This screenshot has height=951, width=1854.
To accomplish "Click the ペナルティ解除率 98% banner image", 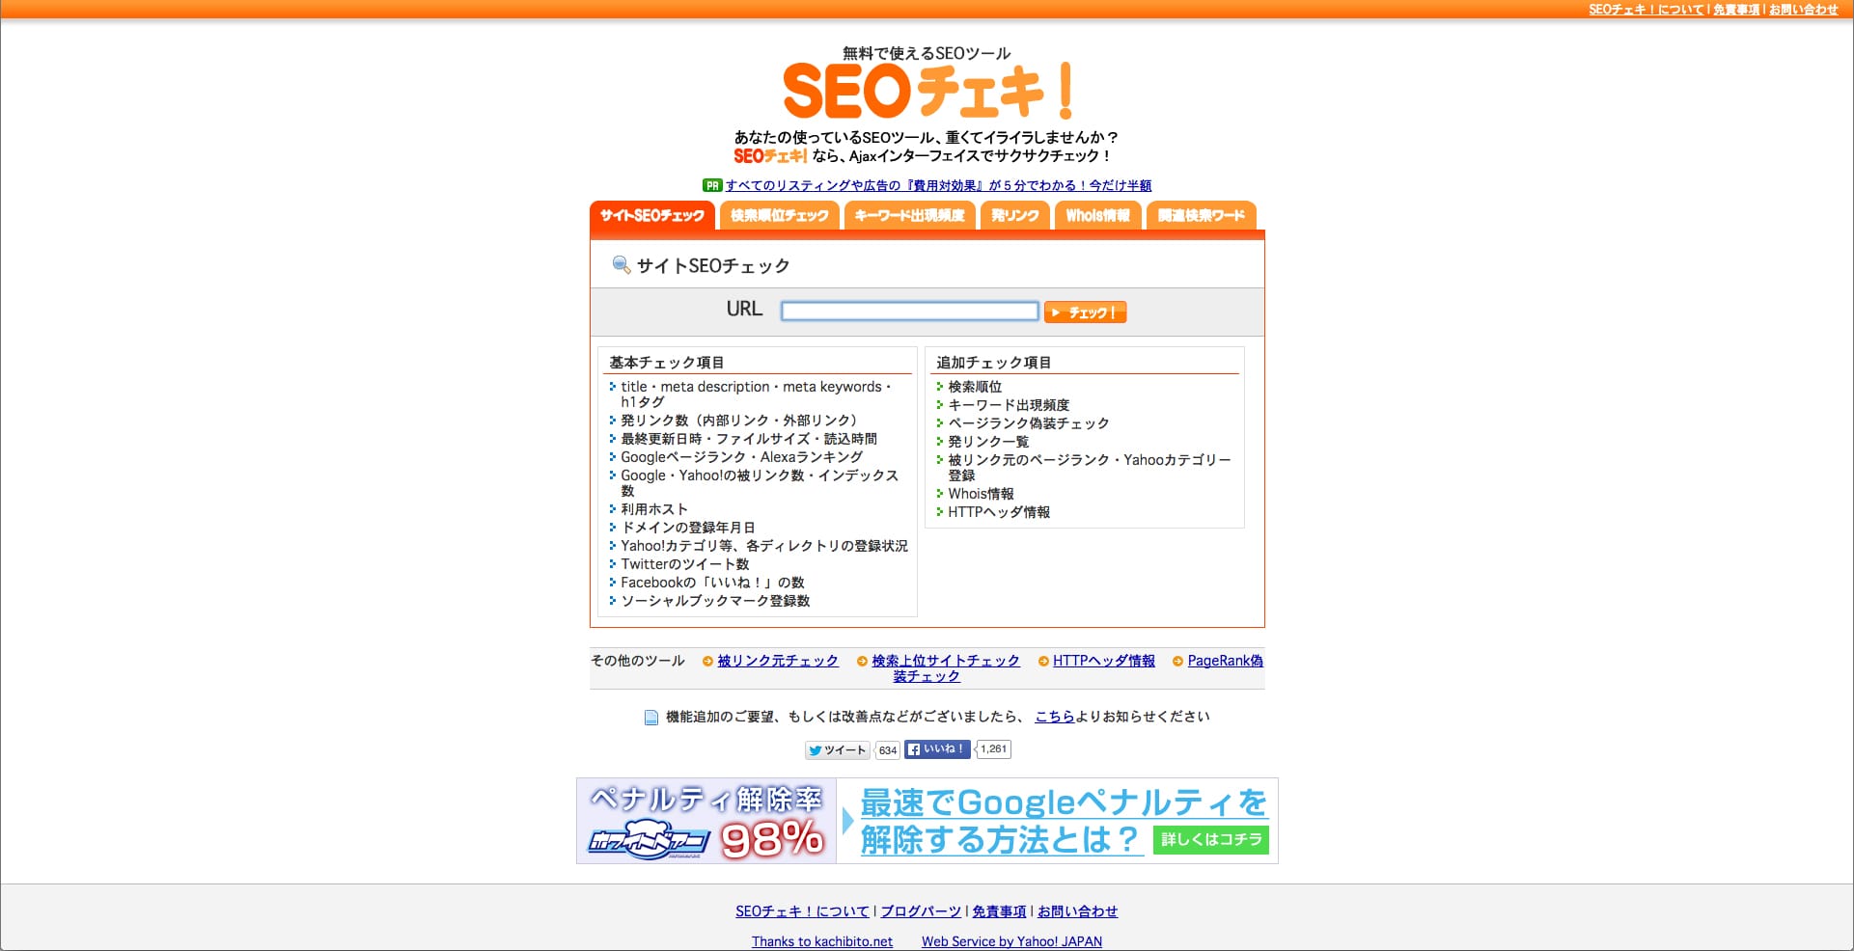I will 706,821.
